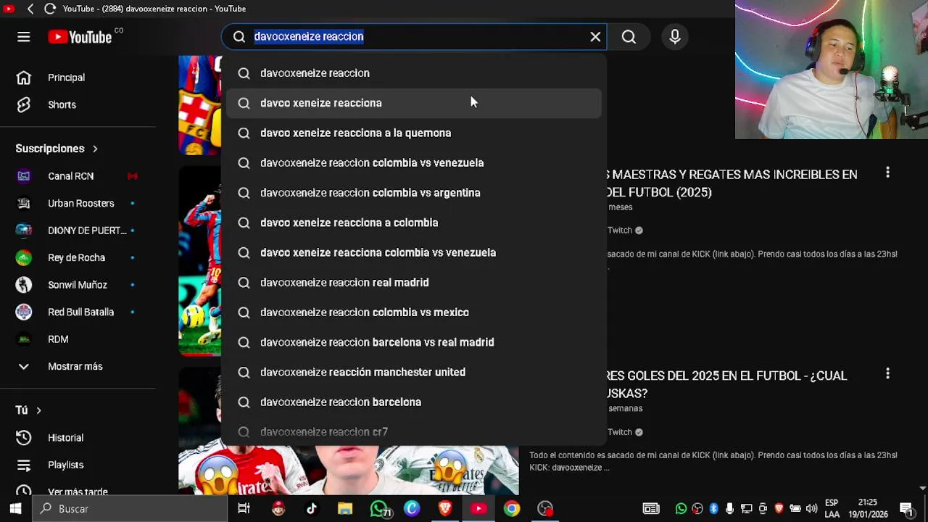The height and width of the screenshot is (522, 928).
Task: Open the YouTube hamburger guide menu
Action: (x=23, y=37)
